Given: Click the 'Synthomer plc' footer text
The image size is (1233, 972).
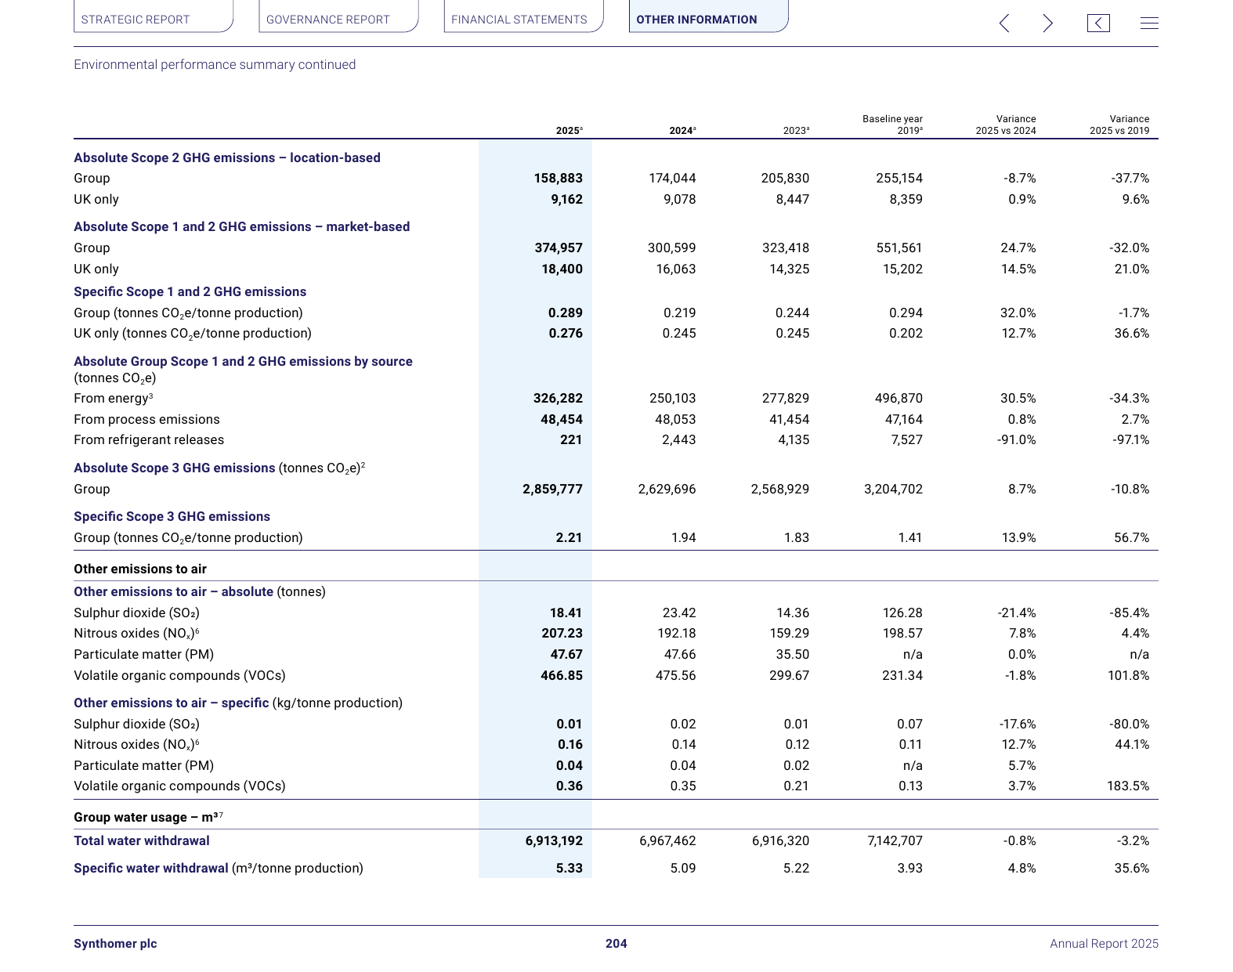Looking at the screenshot, I should tap(115, 944).
